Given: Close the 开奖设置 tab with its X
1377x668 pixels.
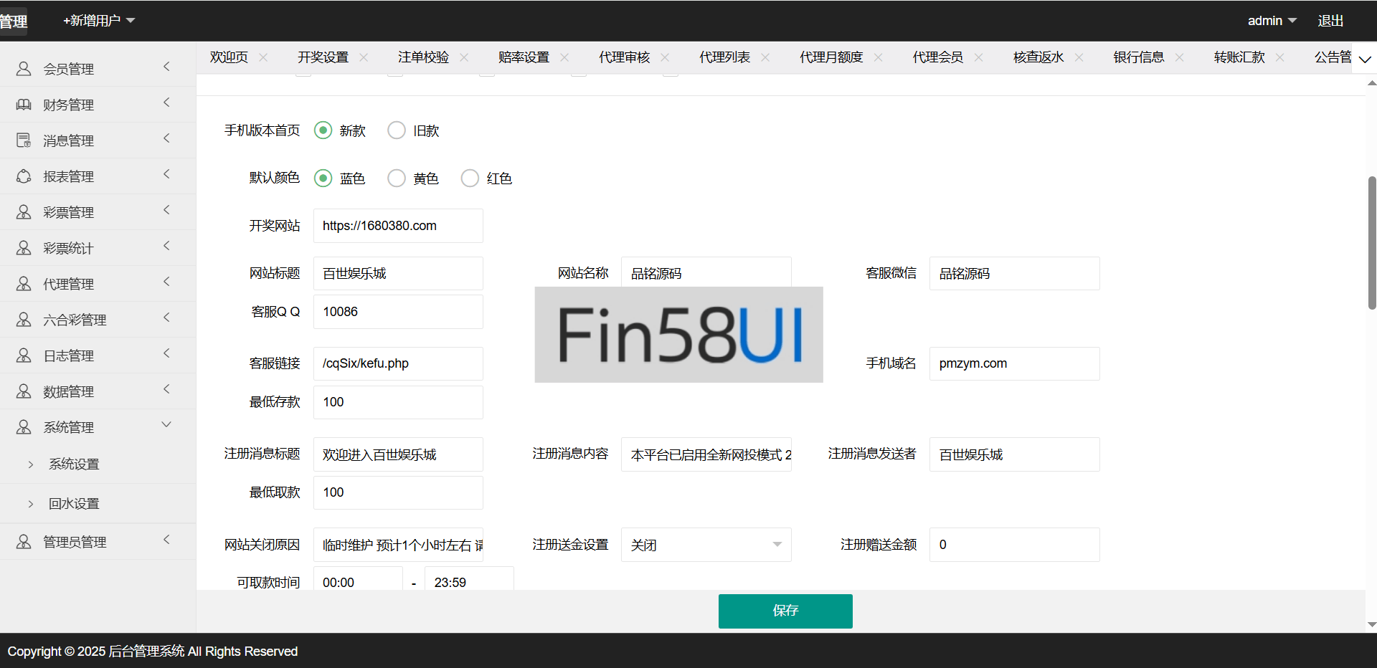Looking at the screenshot, I should click(x=364, y=57).
